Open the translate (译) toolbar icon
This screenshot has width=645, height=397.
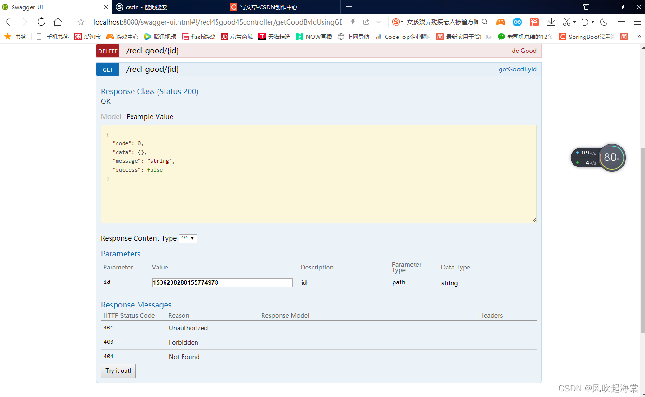coord(534,22)
